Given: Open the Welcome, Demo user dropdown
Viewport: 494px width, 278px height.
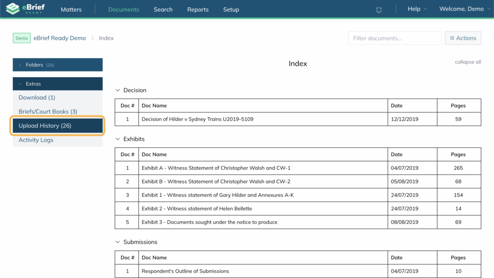Looking at the screenshot, I should point(465,9).
